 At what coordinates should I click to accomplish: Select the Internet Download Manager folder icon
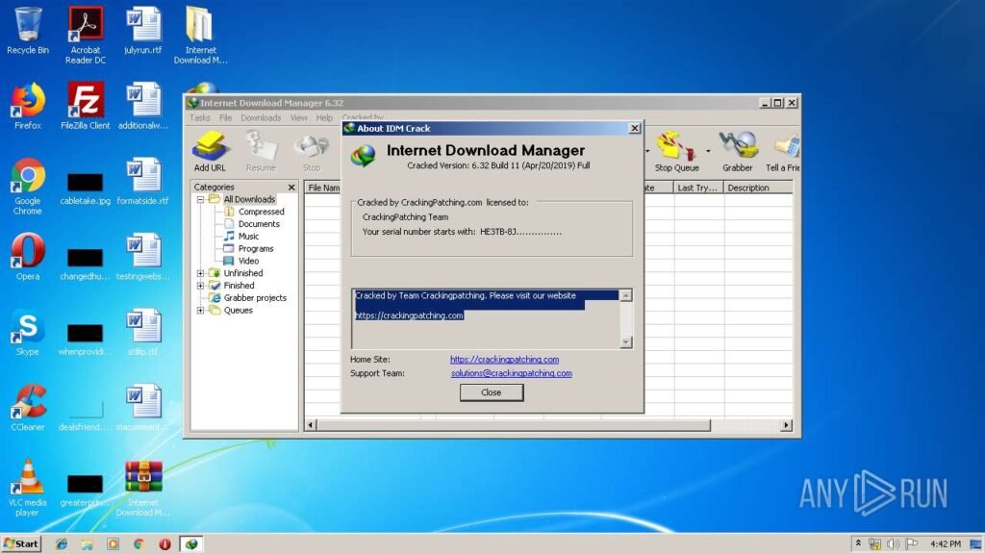pos(200,36)
